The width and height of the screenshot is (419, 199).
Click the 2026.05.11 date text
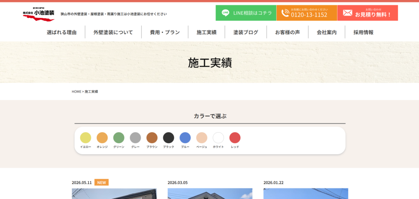pyautogui.click(x=81, y=182)
